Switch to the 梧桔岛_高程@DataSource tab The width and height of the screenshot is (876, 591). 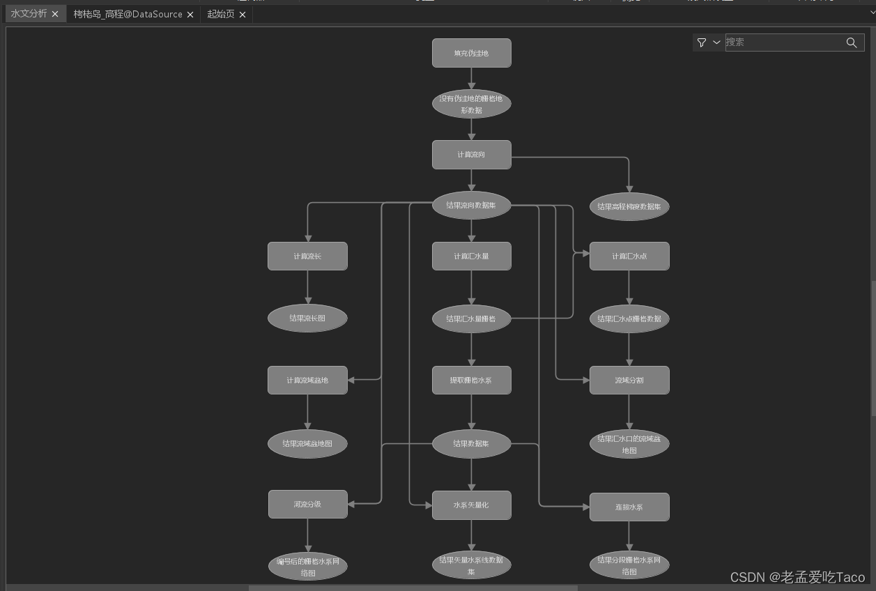pos(129,14)
